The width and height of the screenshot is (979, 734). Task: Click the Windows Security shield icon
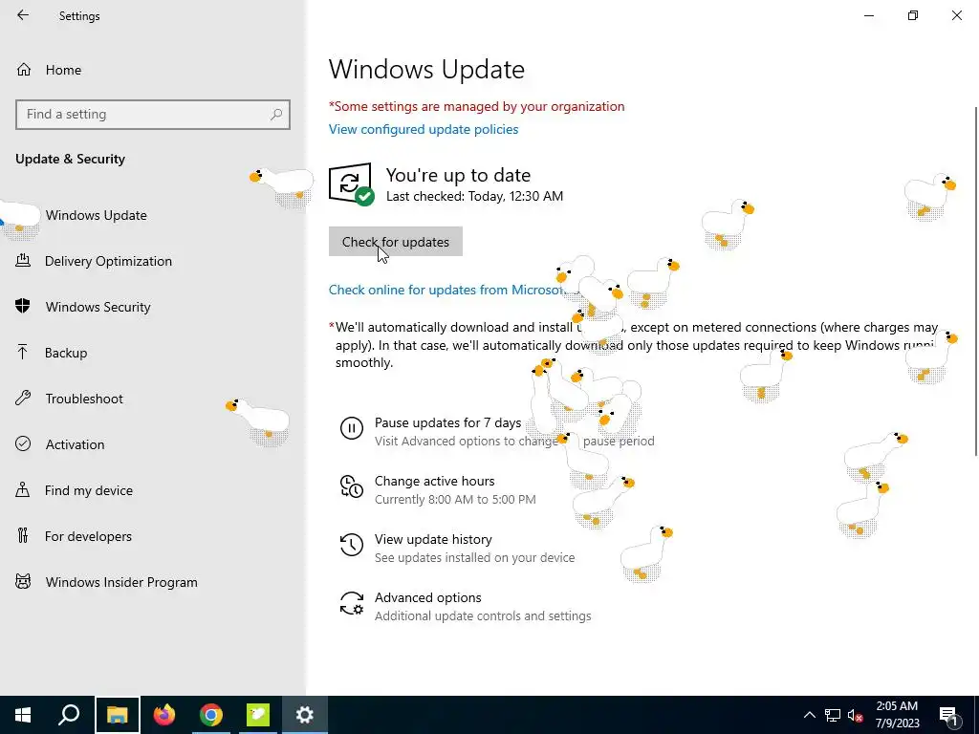point(23,307)
